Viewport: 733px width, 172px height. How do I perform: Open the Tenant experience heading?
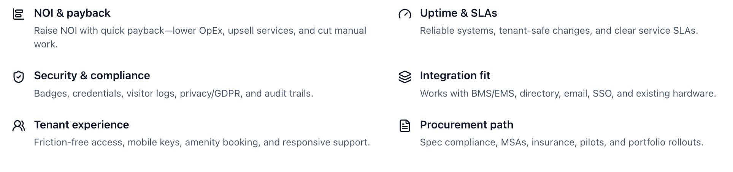click(81, 125)
